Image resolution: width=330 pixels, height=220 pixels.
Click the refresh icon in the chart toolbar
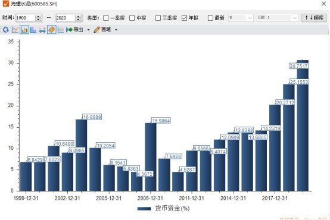pos(6,30)
